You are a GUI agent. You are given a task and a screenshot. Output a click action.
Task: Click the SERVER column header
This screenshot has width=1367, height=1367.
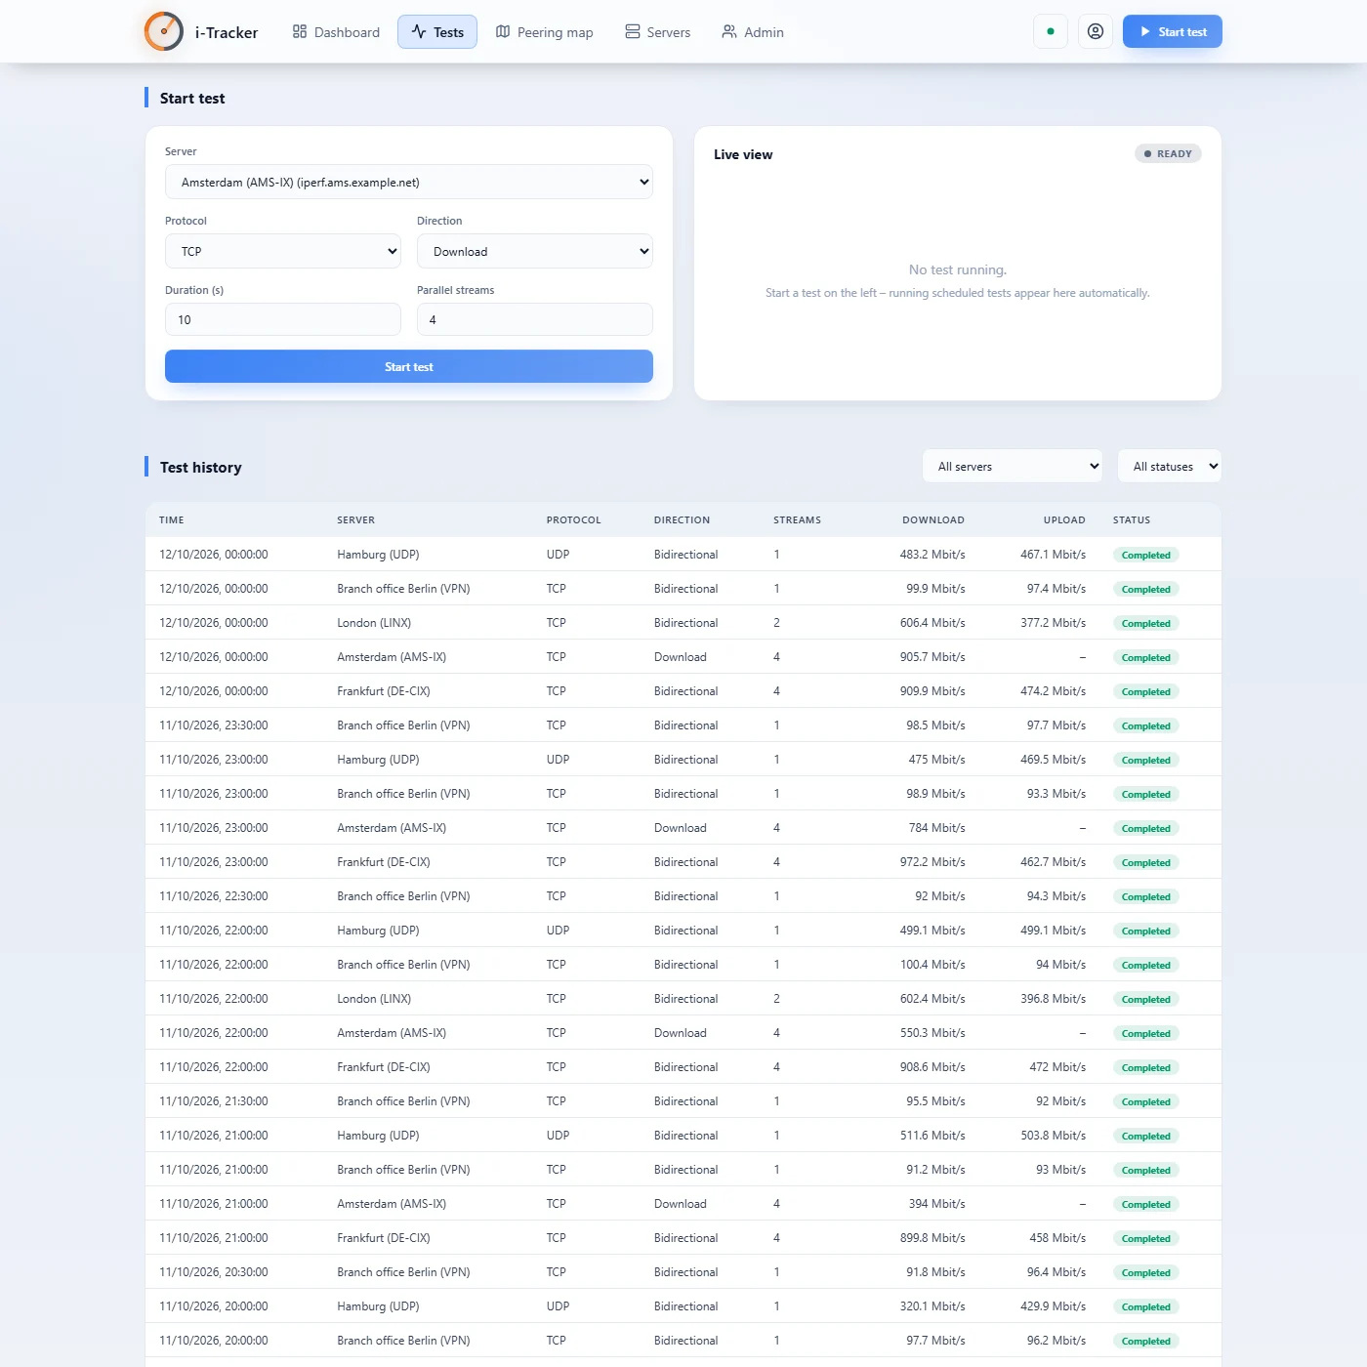click(x=355, y=519)
